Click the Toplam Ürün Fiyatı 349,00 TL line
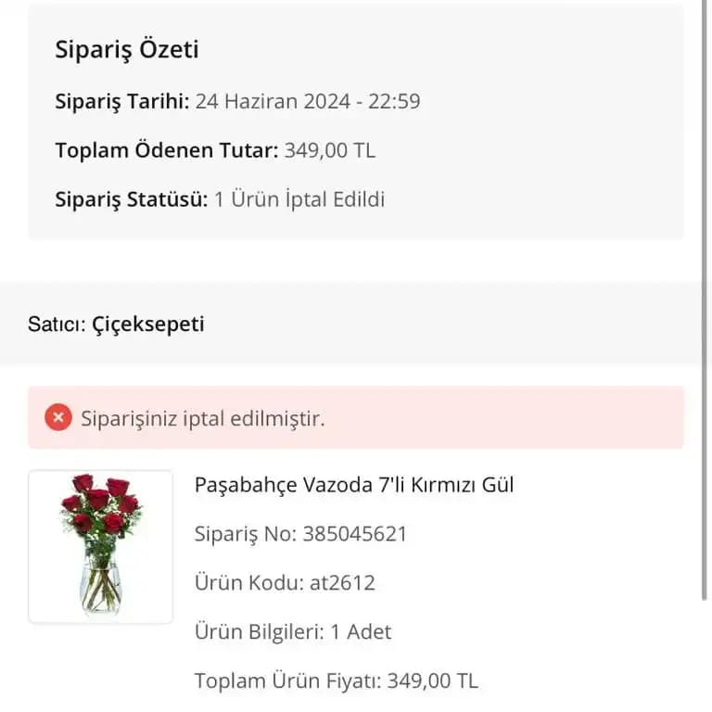The height and width of the screenshot is (712, 712). pyautogui.click(x=336, y=681)
